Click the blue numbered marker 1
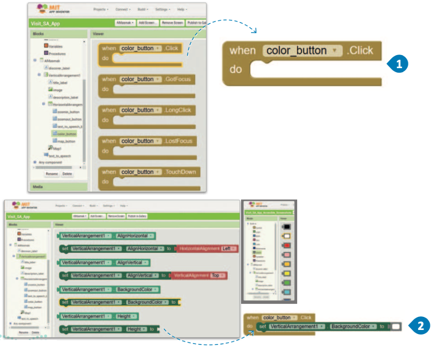Viewport: 434px width, 349px height. (x=398, y=64)
